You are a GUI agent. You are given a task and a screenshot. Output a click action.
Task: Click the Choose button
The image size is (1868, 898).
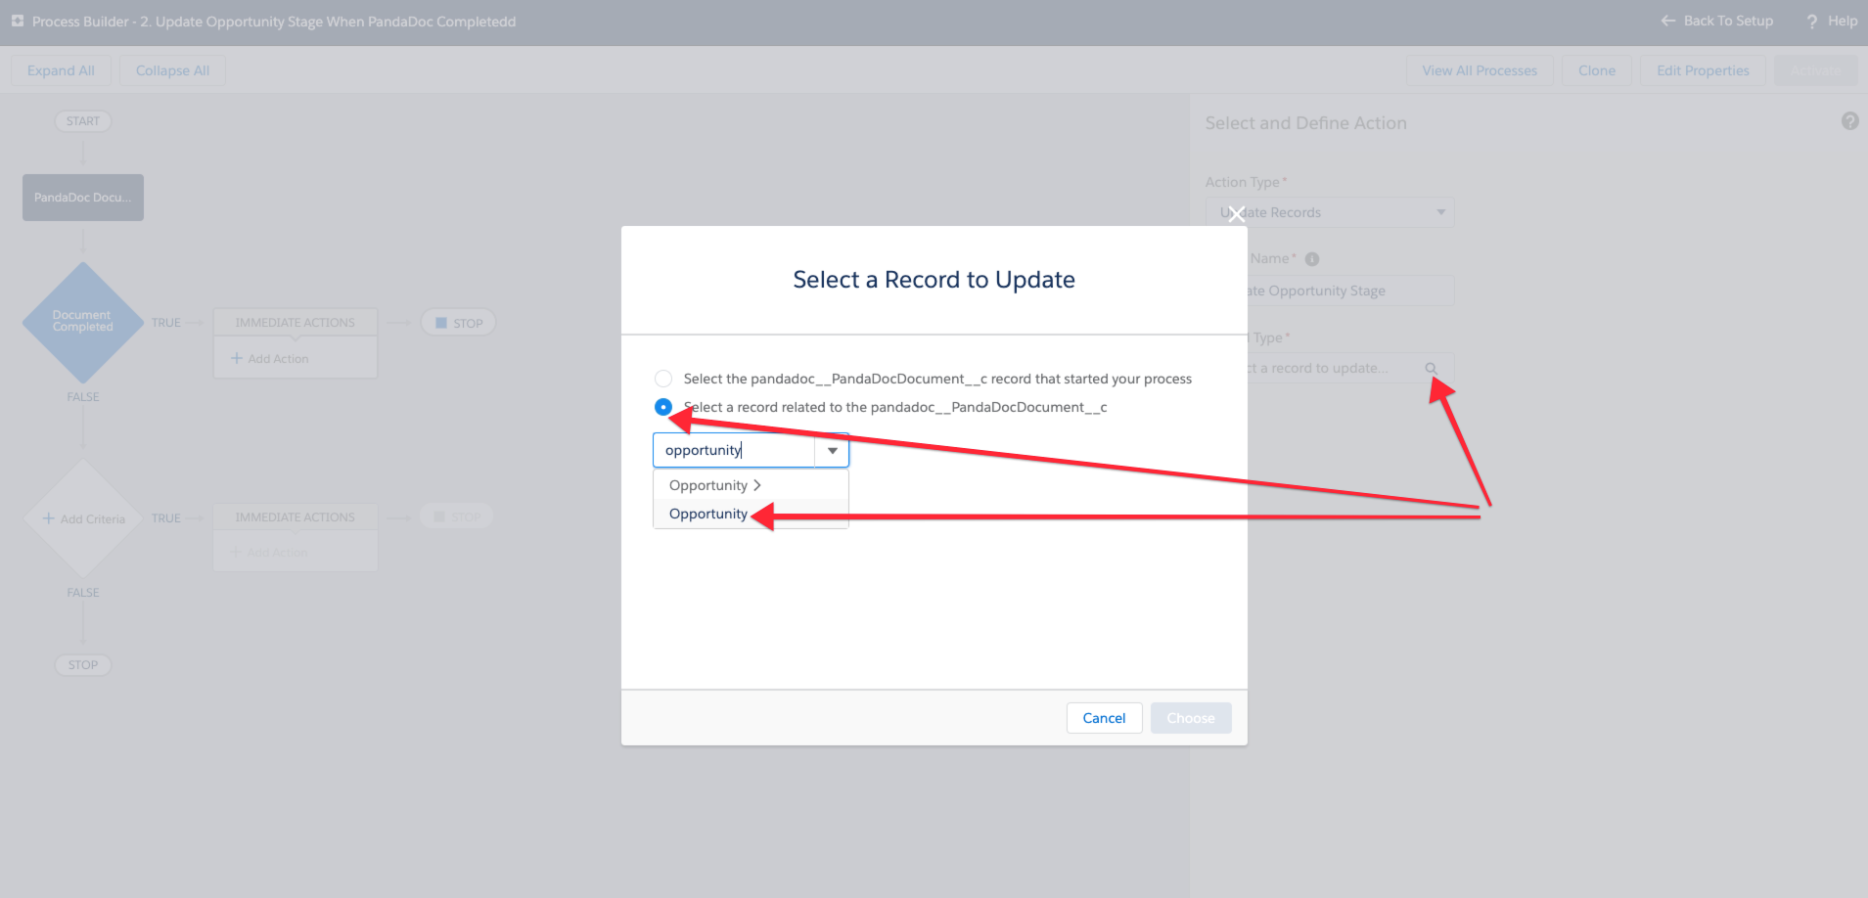[1191, 718]
